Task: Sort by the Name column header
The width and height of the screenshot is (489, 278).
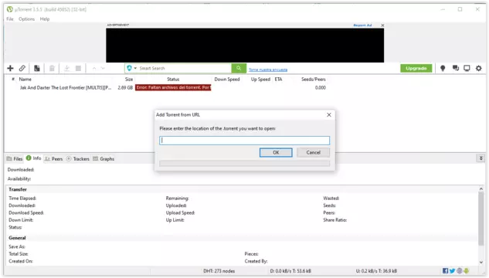Action: 25,80
